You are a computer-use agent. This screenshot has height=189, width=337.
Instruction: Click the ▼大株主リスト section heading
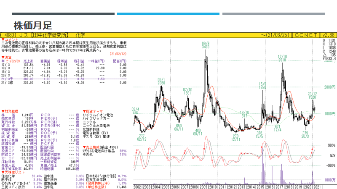click(13, 173)
